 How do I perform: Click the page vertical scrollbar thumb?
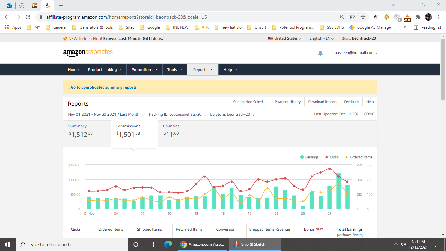pos(443,69)
